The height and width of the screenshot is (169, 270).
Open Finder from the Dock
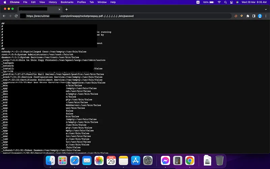click(x=50, y=160)
